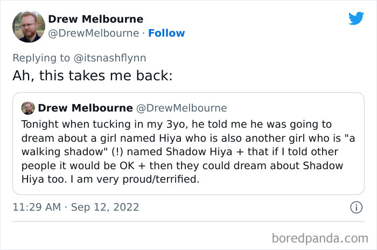This screenshot has width=377, height=250.
Task: Open Drew Melbourne's large profile avatar
Action: tap(29, 26)
